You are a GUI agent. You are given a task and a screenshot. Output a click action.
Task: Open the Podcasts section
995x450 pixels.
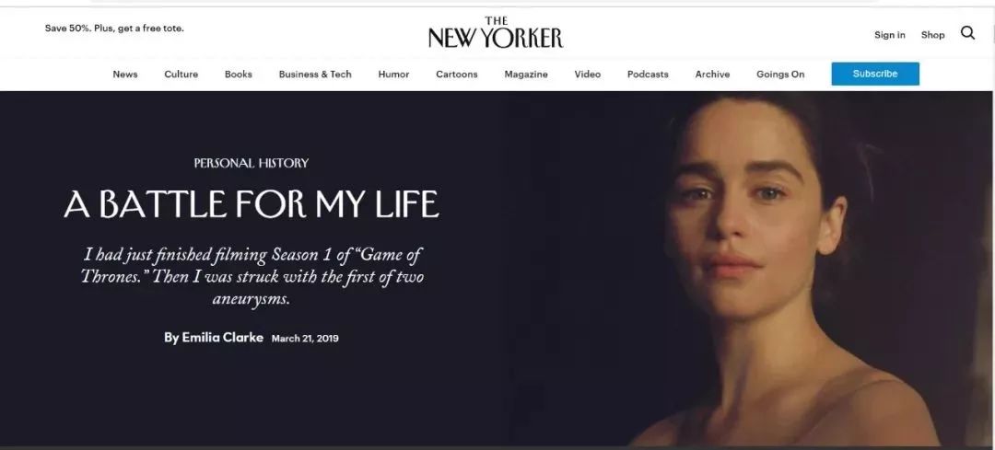(x=648, y=75)
